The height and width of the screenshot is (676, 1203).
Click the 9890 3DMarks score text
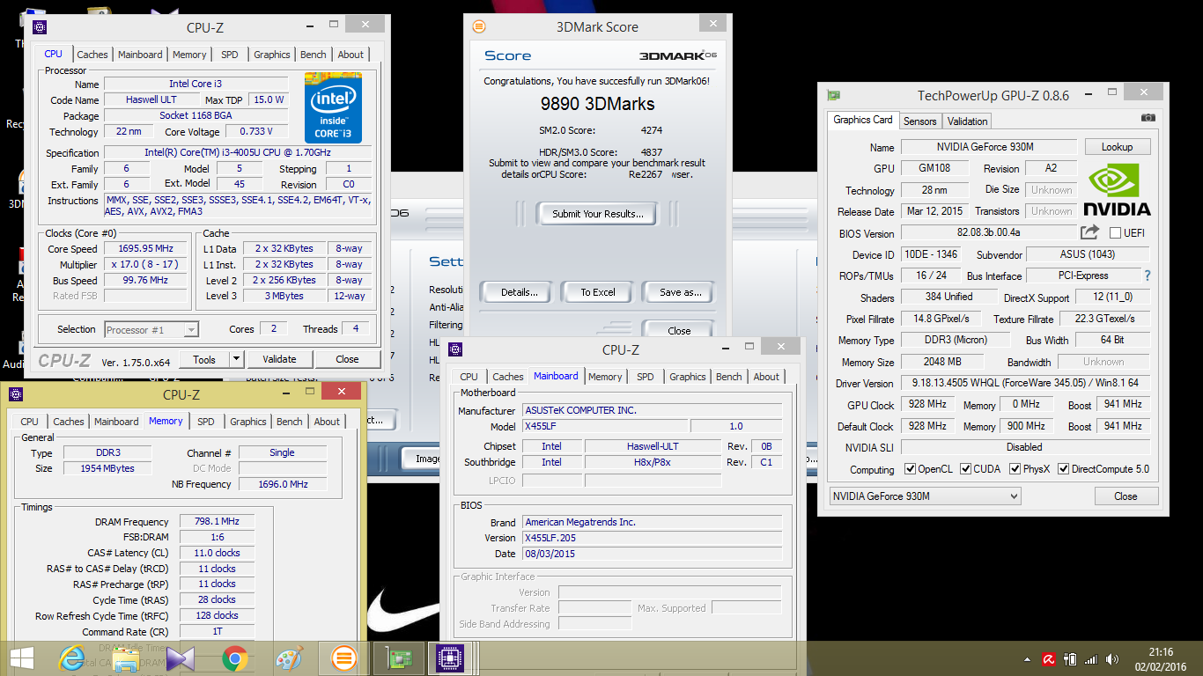598,104
